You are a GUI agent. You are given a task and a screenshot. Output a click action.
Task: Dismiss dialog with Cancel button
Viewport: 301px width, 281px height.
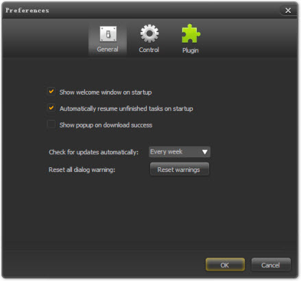(x=271, y=265)
